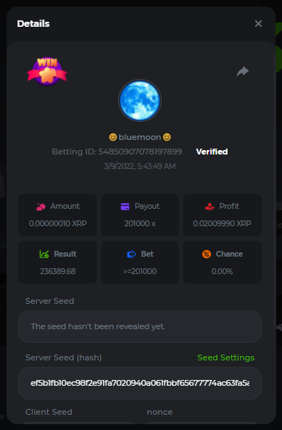
Task: Select the Server Seed hash field
Action: (x=140, y=383)
